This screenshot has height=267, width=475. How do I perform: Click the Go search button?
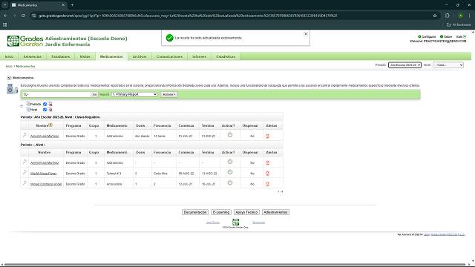[94, 94]
